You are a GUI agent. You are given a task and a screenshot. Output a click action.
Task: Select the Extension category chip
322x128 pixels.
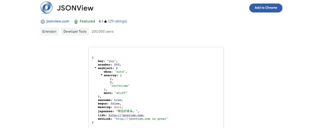pyautogui.click(x=49, y=31)
